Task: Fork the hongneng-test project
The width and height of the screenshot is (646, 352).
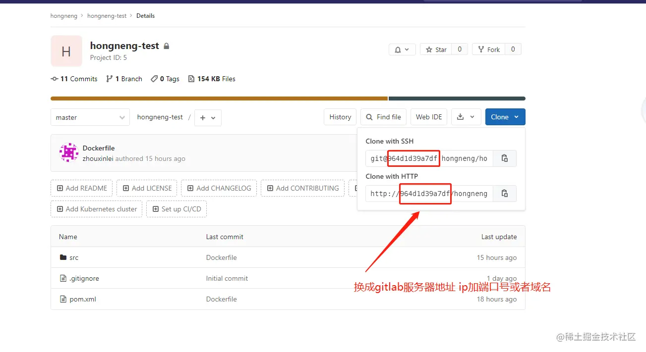Action: (488, 50)
